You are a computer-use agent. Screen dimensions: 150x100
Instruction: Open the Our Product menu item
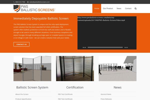point(108,8)
